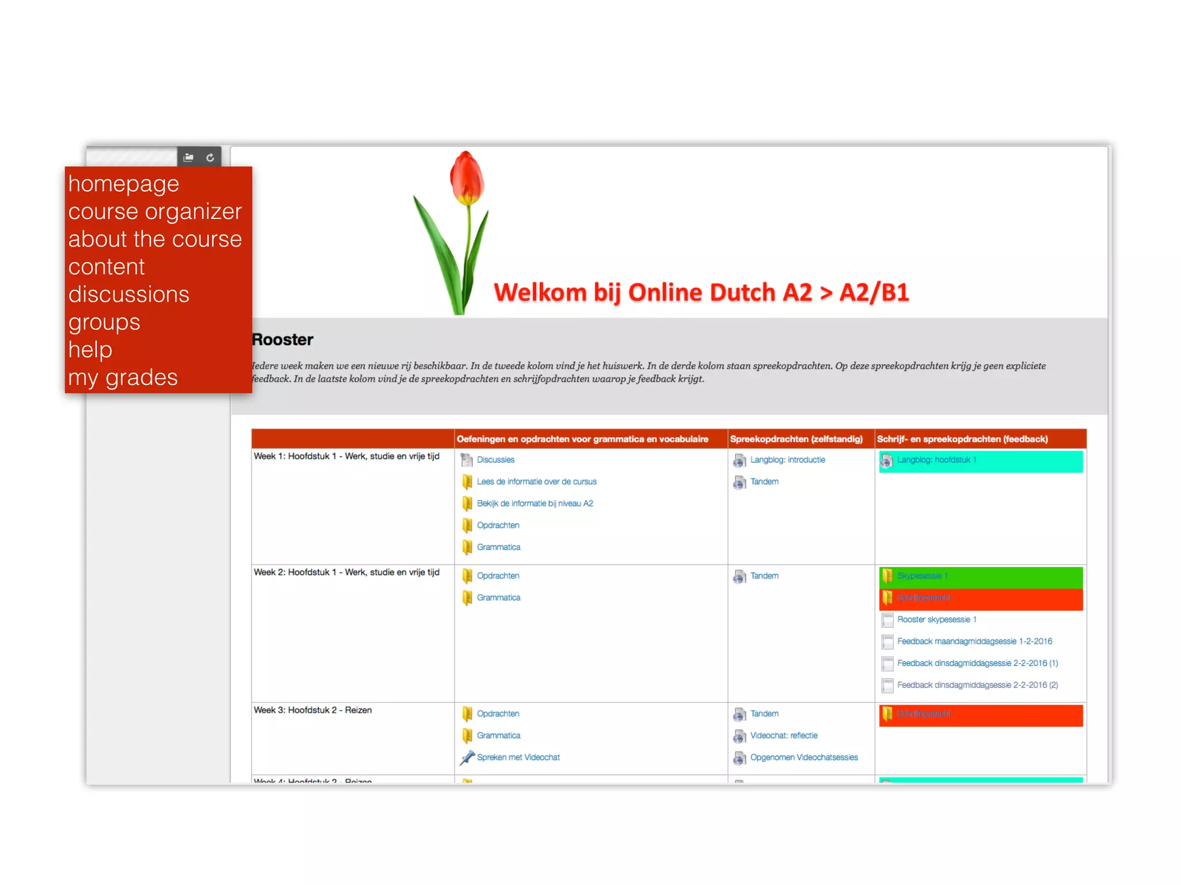1181x885 pixels.
Task: Open the homepage menu item
Action: click(x=123, y=184)
